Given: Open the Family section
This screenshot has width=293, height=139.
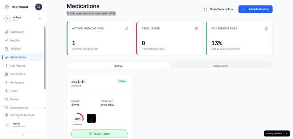Looking at the screenshot, I should tap(22, 100).
